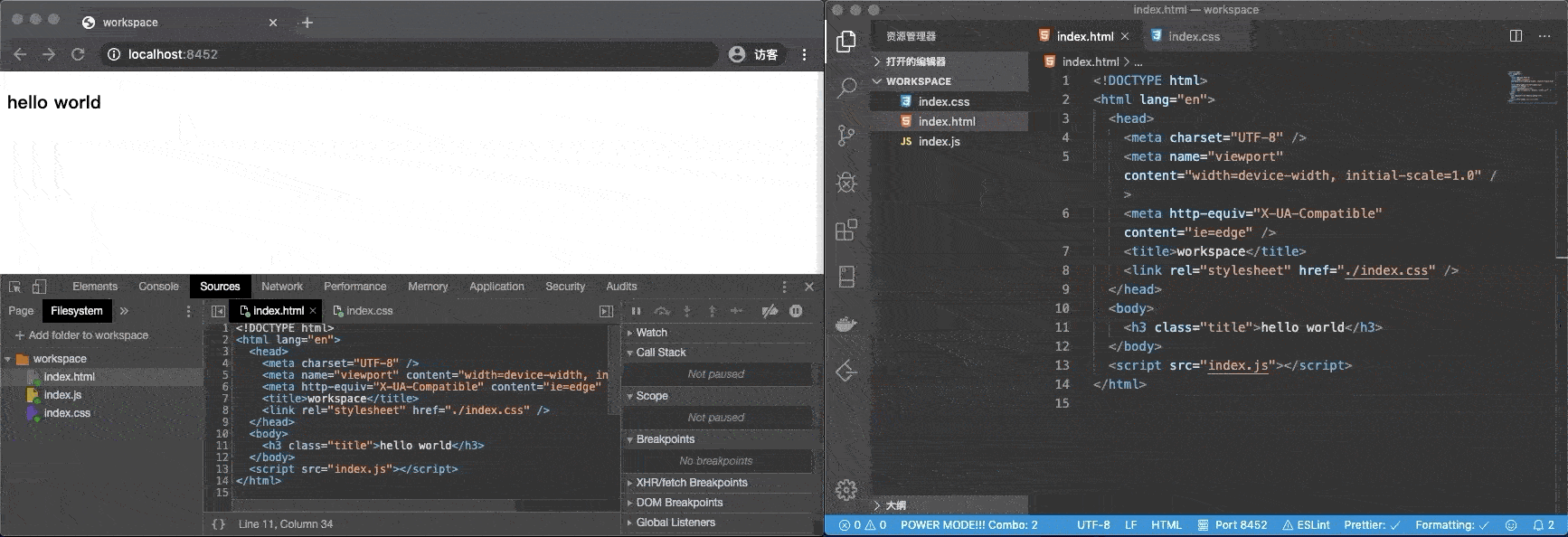This screenshot has height=537, width=1568.
Task: Open the Docker whale icon in VS Code
Action: point(846,324)
